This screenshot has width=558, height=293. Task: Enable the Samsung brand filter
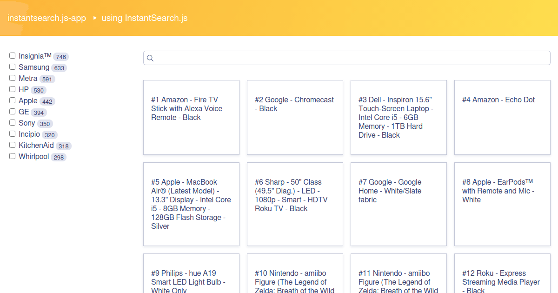point(13,67)
